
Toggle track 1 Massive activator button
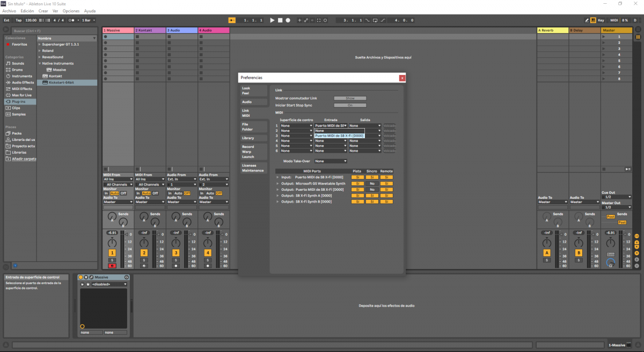pos(112,253)
